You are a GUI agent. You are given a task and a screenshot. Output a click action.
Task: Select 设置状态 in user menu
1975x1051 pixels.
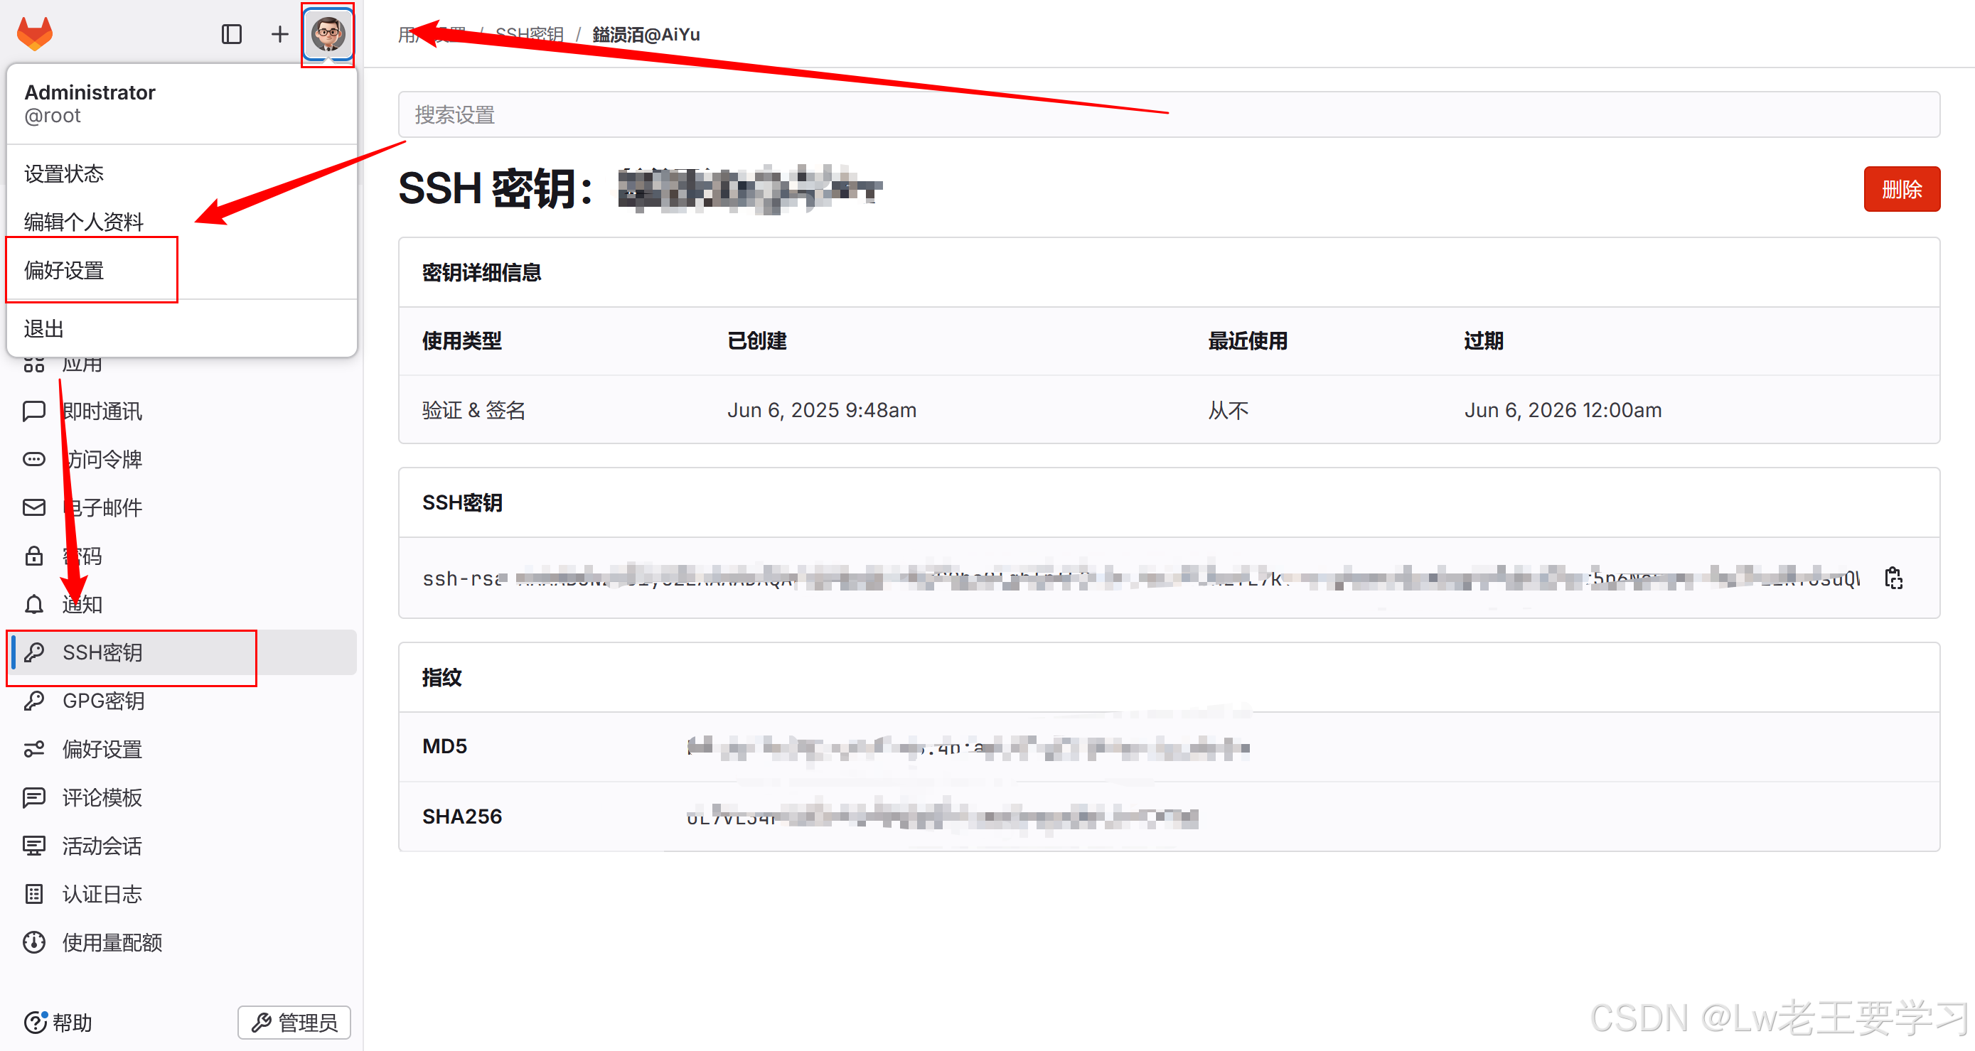click(x=64, y=174)
